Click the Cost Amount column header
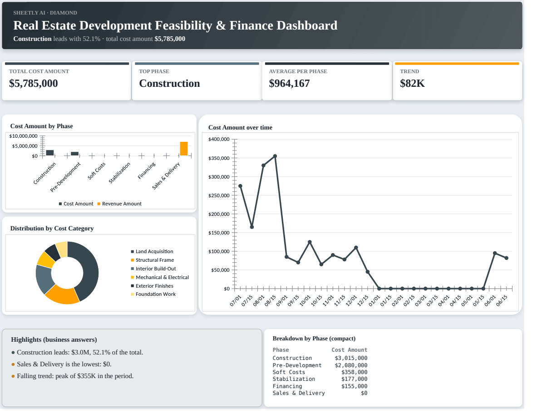The height and width of the screenshot is (419, 557). pyautogui.click(x=350, y=350)
